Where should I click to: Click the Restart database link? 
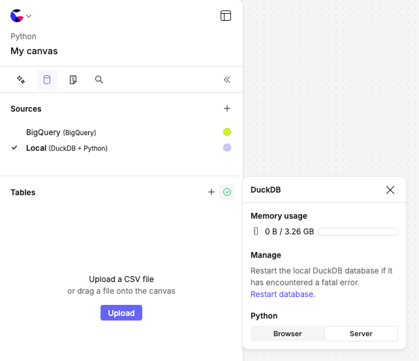pyautogui.click(x=282, y=294)
